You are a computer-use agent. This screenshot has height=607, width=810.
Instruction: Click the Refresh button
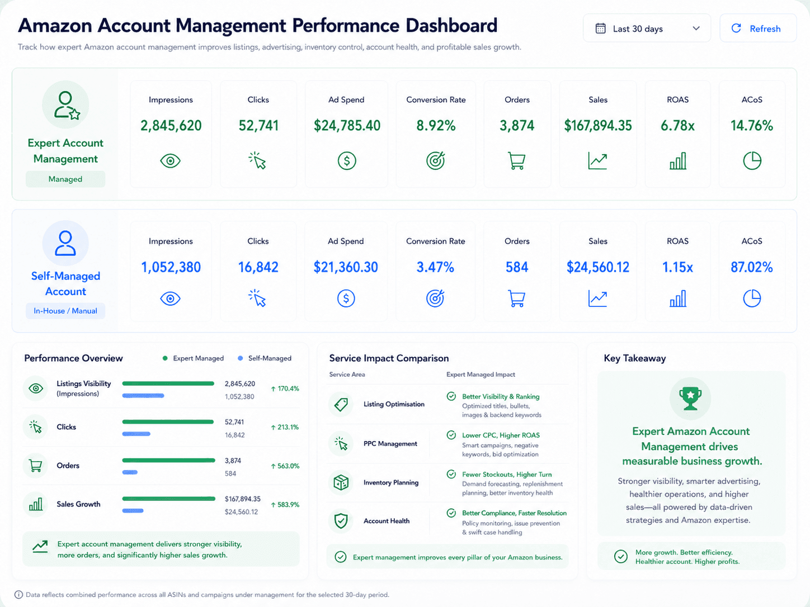(x=758, y=29)
